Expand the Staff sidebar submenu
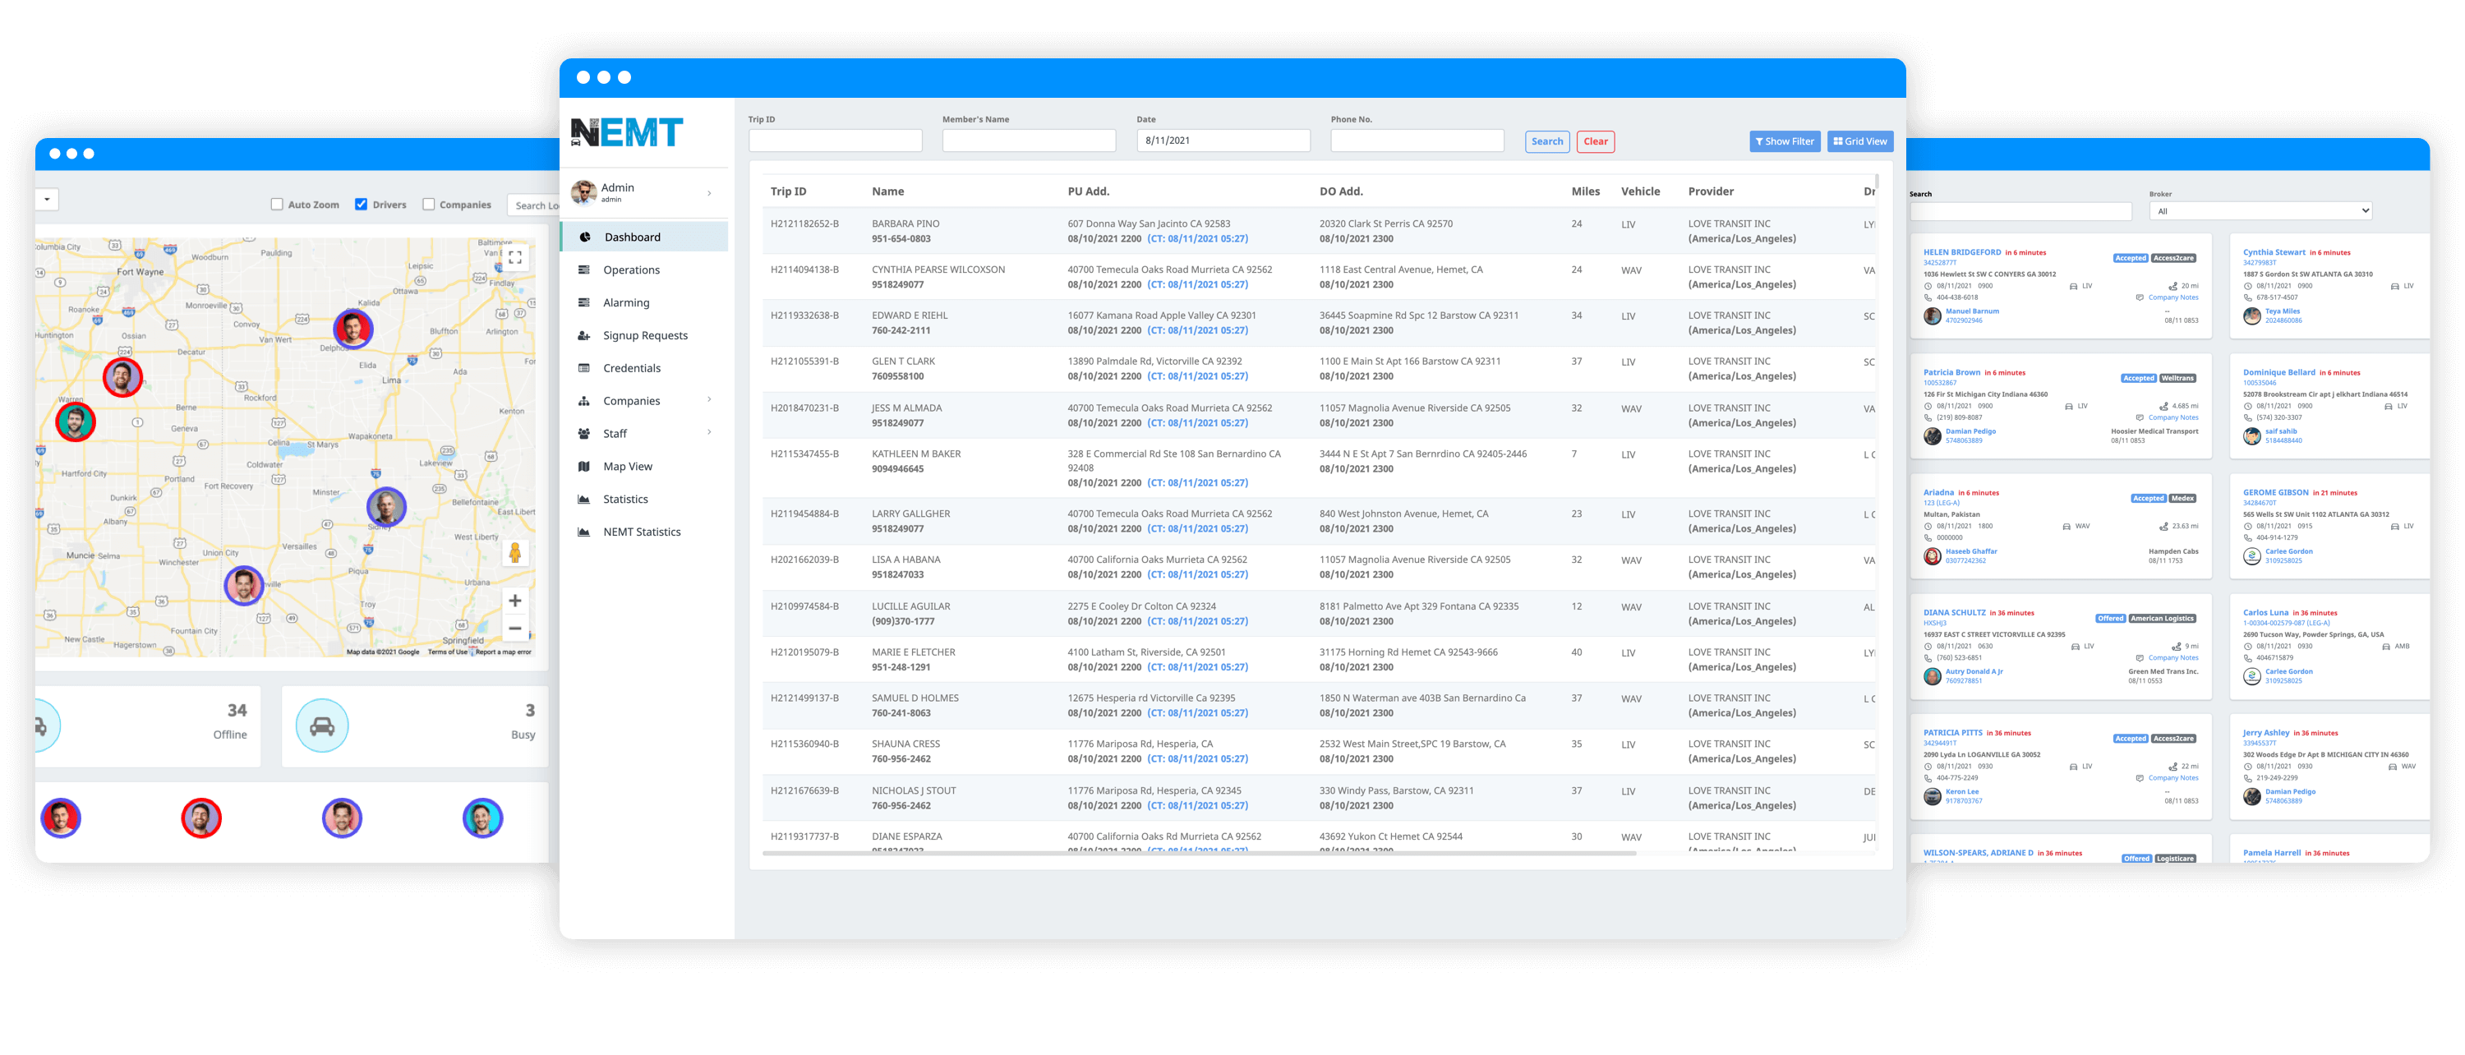The height and width of the screenshot is (1055, 2465). point(709,432)
